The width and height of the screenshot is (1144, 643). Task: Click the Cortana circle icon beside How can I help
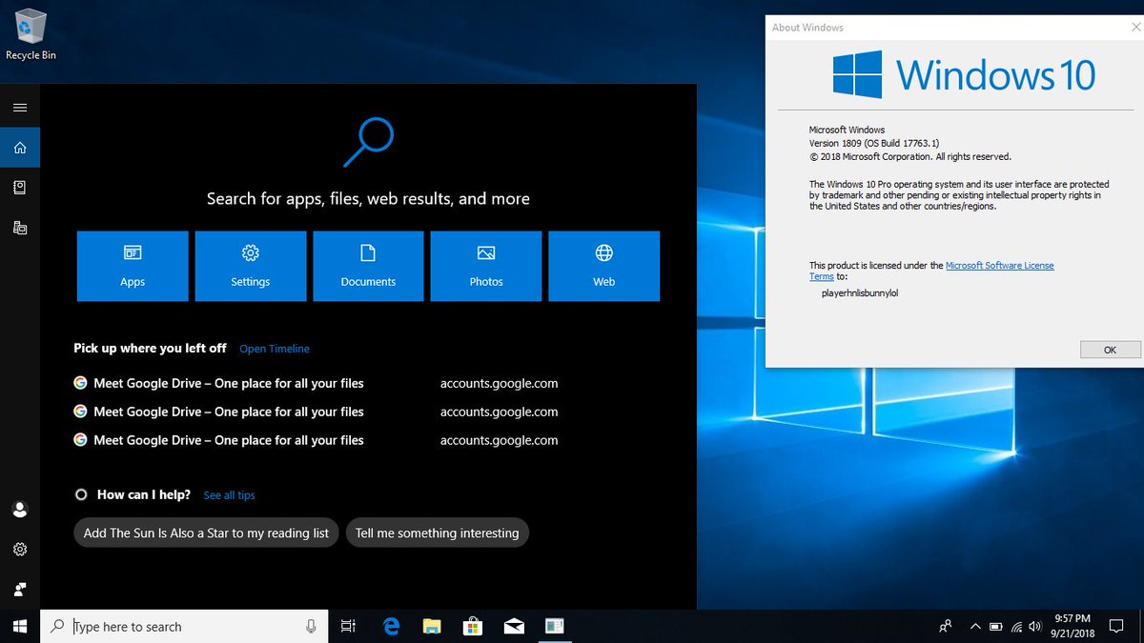(81, 494)
